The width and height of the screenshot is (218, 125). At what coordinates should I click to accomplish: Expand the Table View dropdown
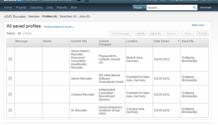(x=199, y=25)
